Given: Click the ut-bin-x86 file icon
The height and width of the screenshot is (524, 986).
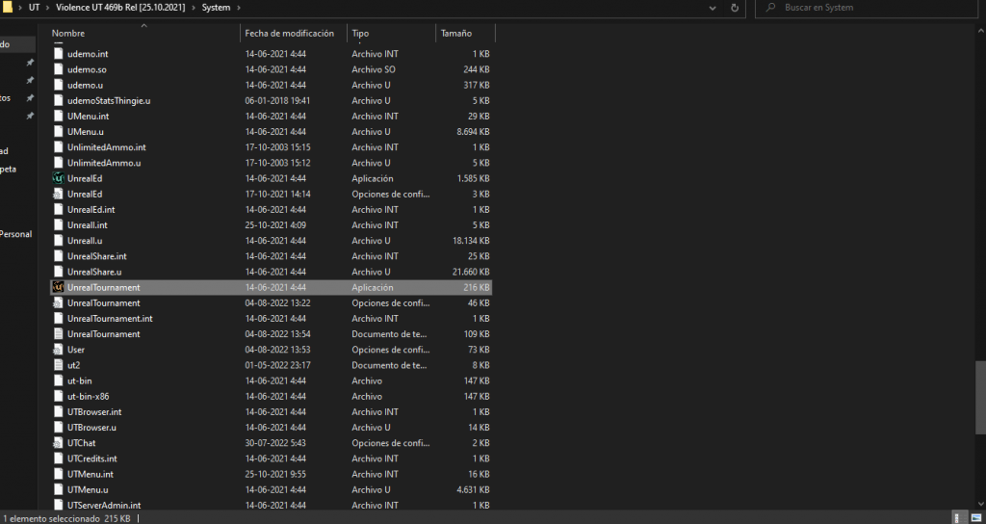Looking at the screenshot, I should click(59, 396).
